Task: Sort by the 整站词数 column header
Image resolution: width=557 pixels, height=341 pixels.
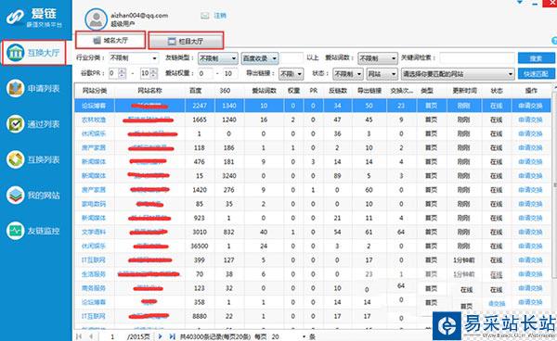Action: pyautogui.click(x=264, y=91)
